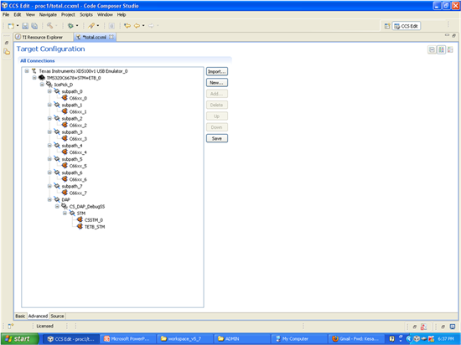Screen dimensions: 461x345
Task: Click the XDS100v1 USB Emulator connection icon
Action: 34,71
